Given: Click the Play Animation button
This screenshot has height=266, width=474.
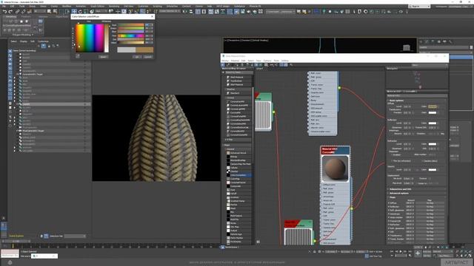Looking at the screenshot, I should pyautogui.click(x=401, y=251).
